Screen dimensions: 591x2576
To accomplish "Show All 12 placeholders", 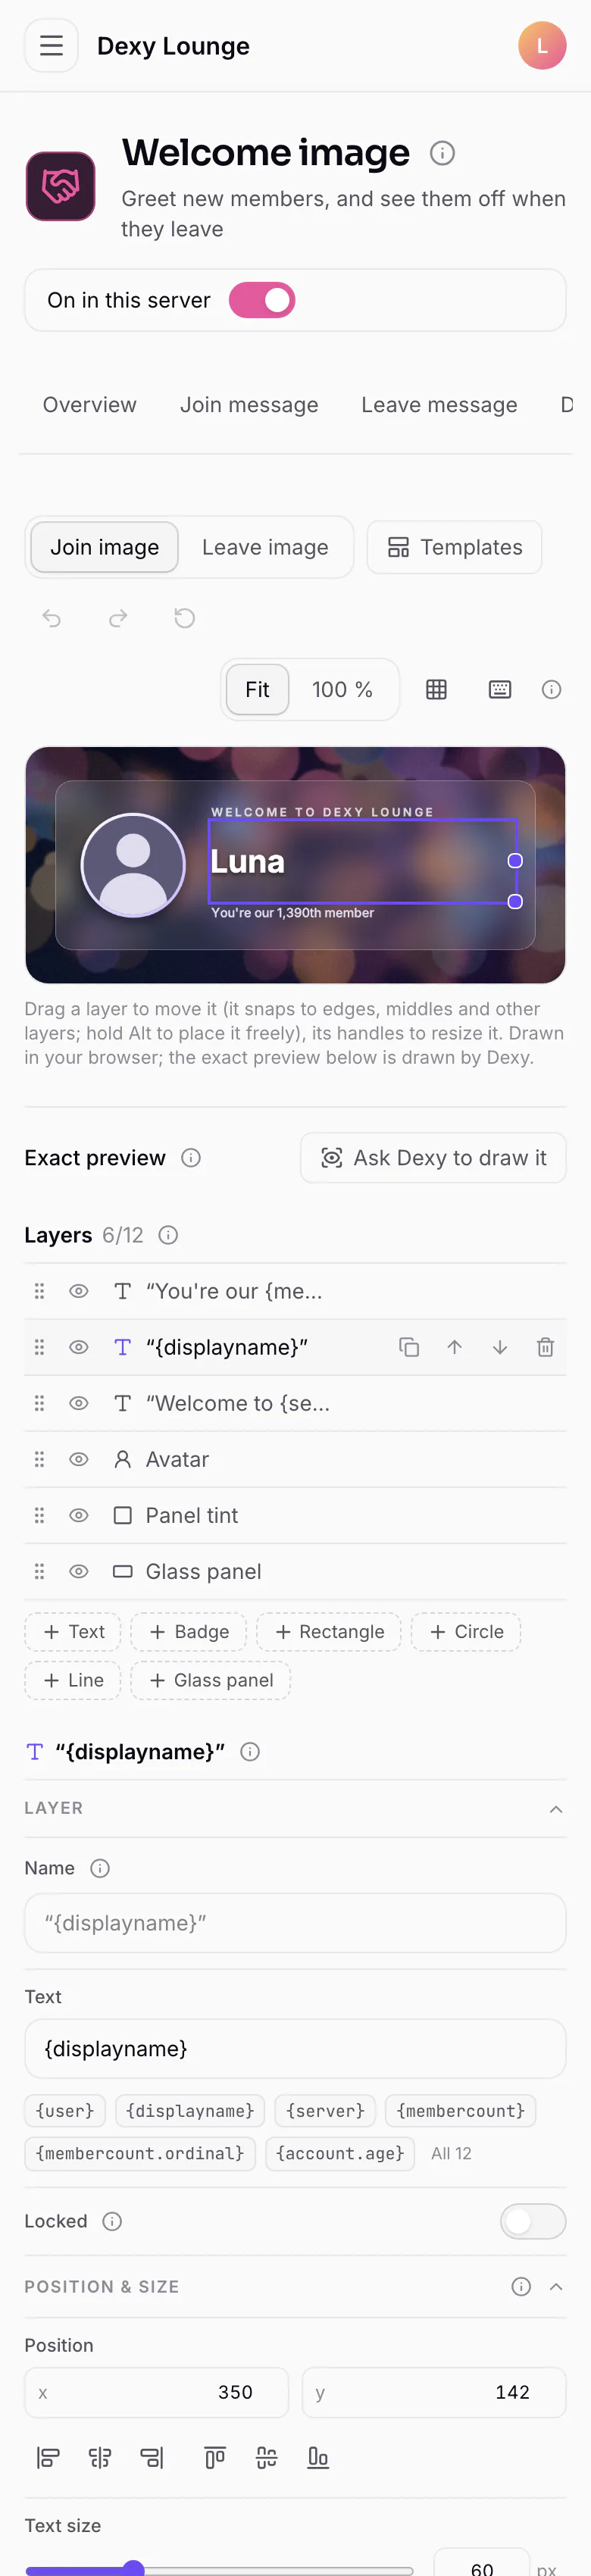I will (451, 2154).
